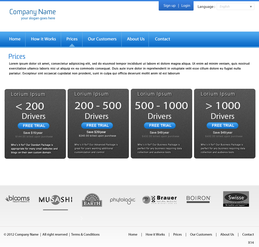The width and height of the screenshot is (259, 247).
Task: Click the Boiron logo
Action: tap(198, 199)
